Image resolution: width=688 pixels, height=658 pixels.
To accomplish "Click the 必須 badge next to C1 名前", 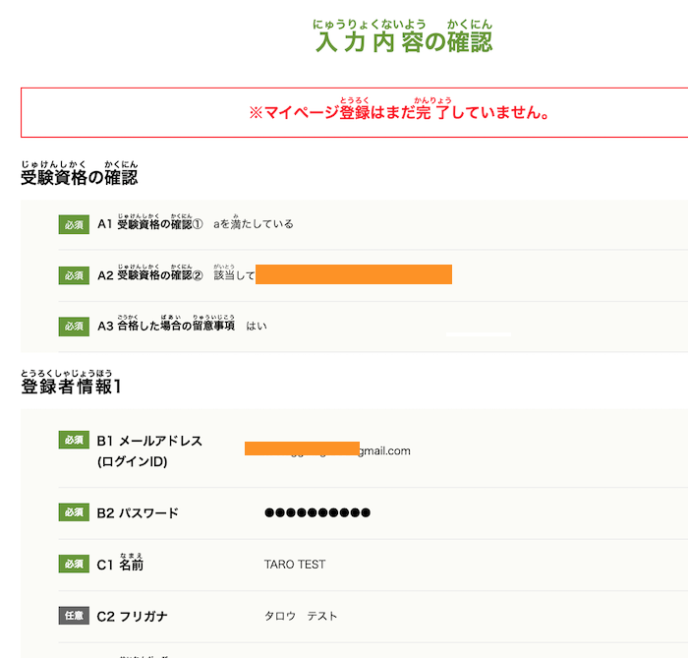I will click(75, 565).
